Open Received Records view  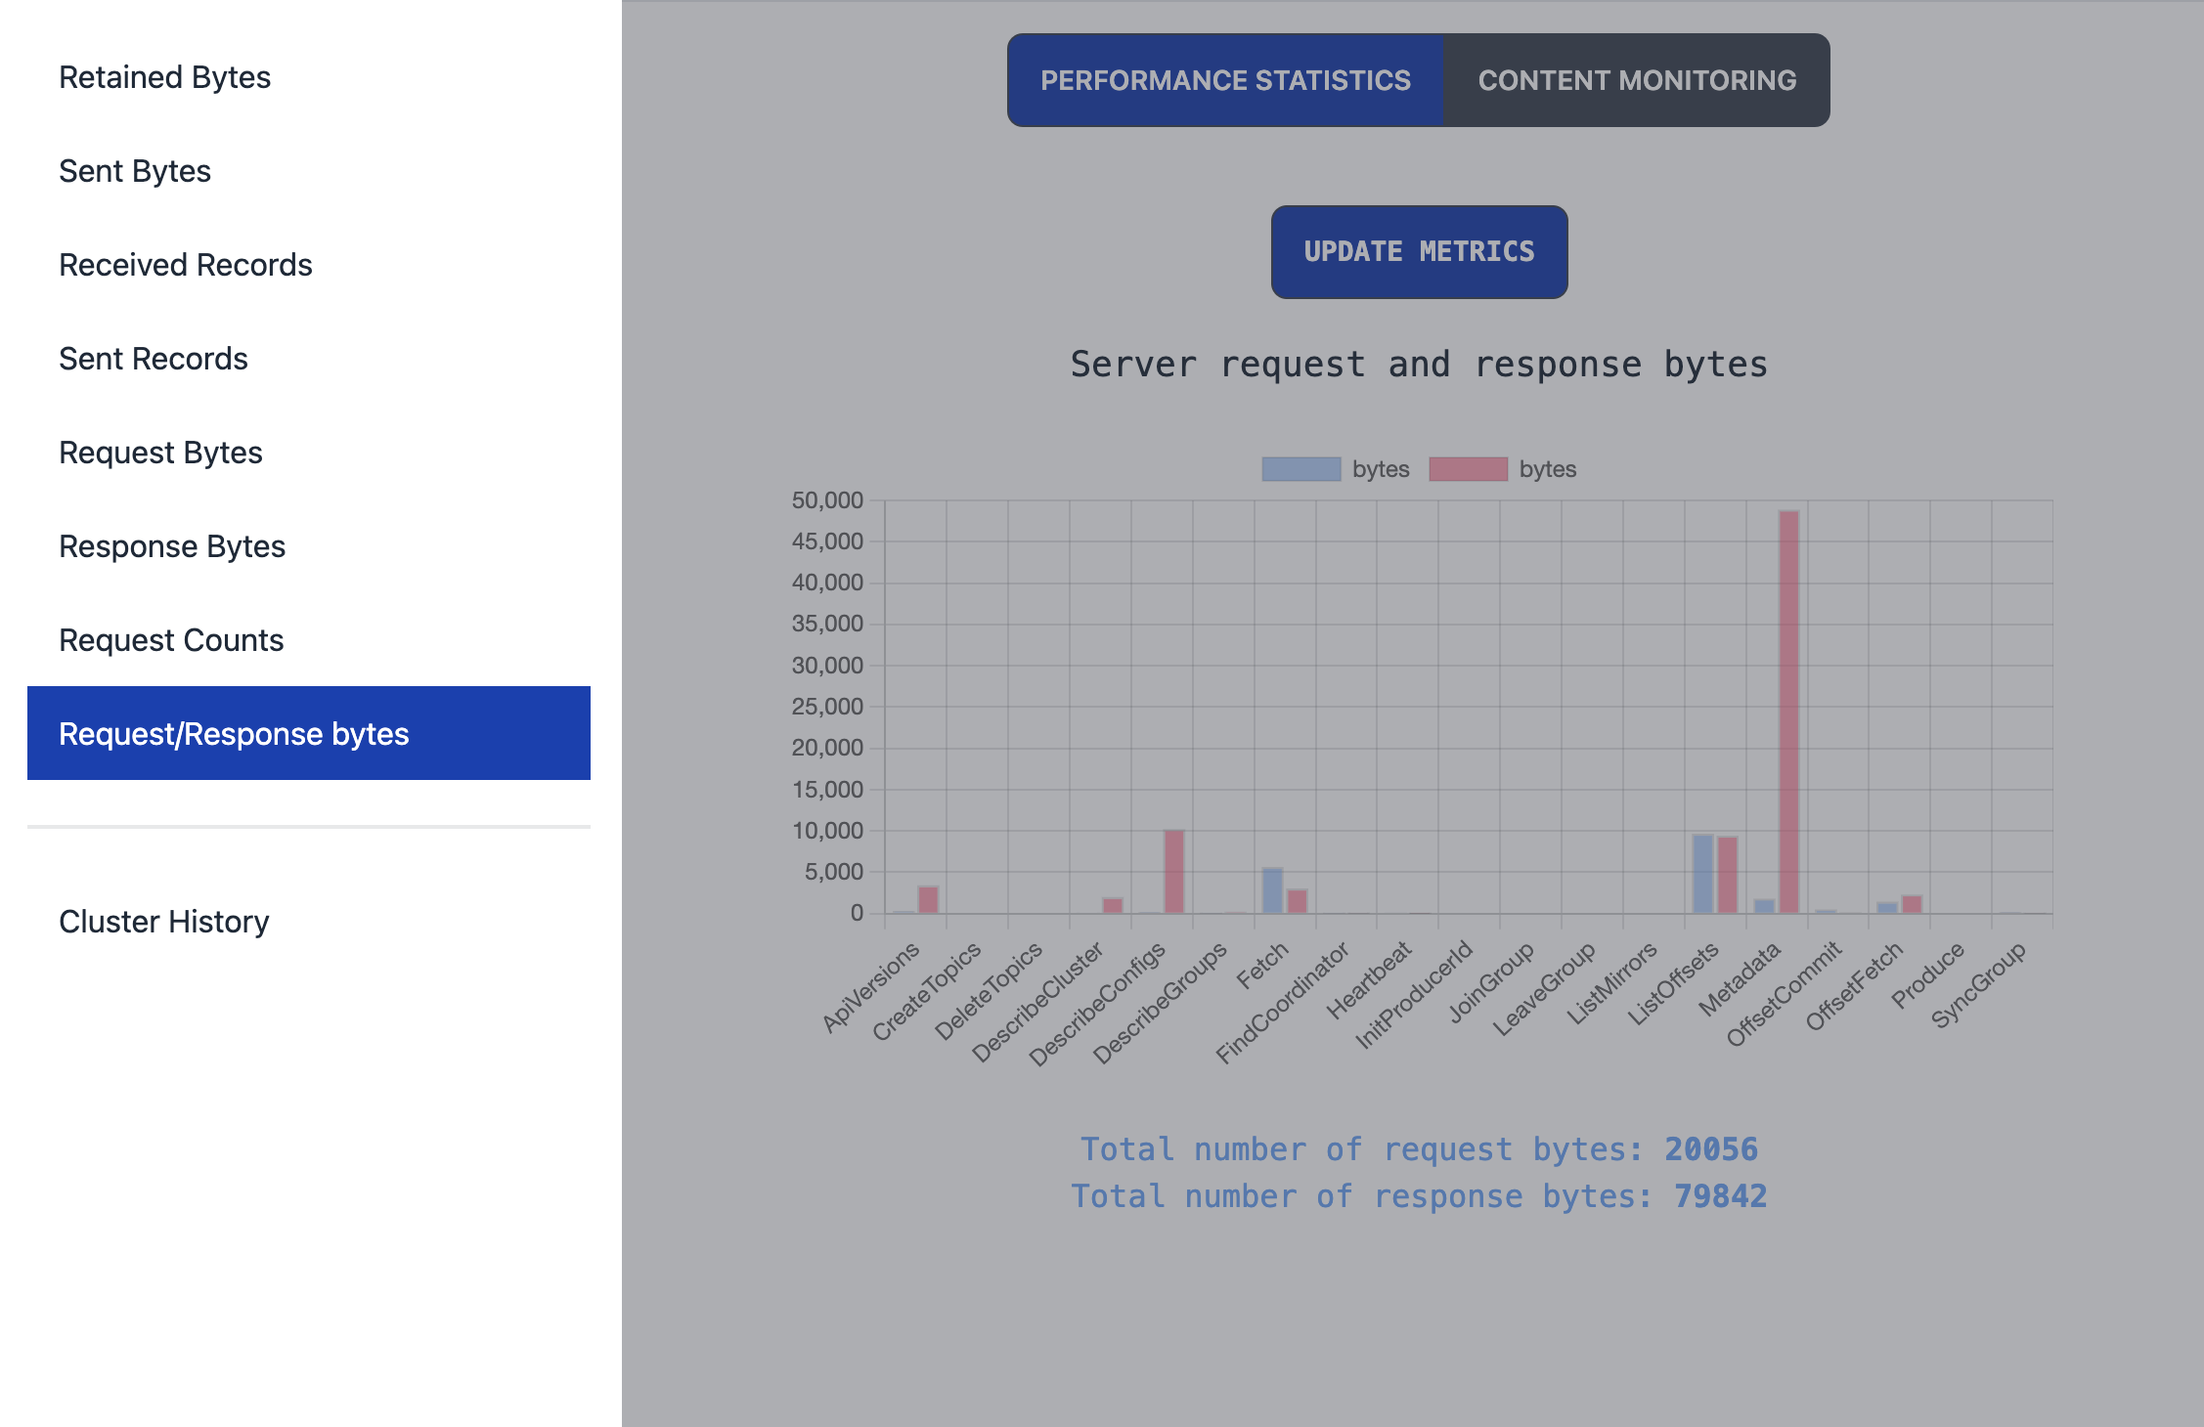pos(186,265)
